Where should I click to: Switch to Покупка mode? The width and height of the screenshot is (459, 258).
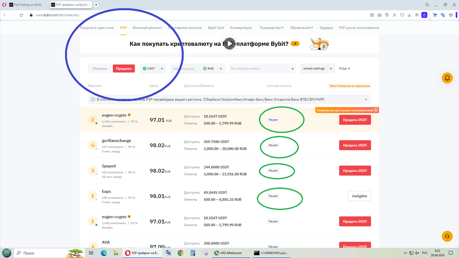pos(99,68)
